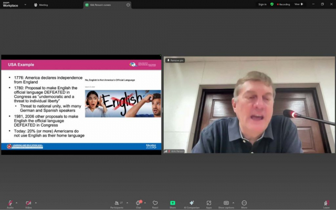Unmute the microphone Audio button
This screenshot has height=210, width=336.
pyautogui.click(x=10, y=203)
